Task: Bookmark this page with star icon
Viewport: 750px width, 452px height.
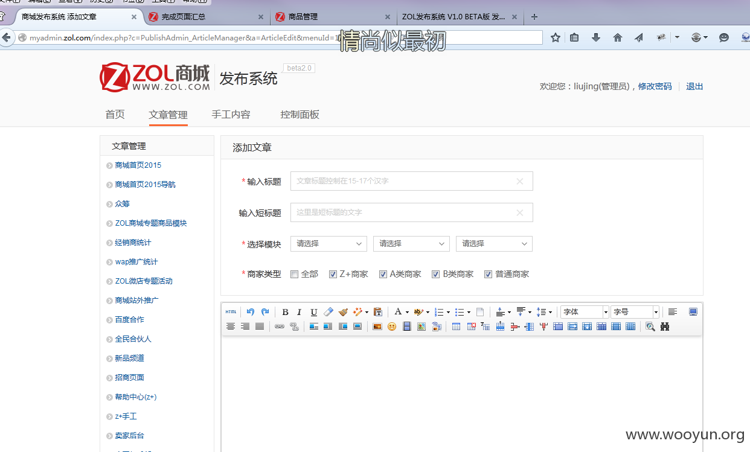Action: [556, 37]
